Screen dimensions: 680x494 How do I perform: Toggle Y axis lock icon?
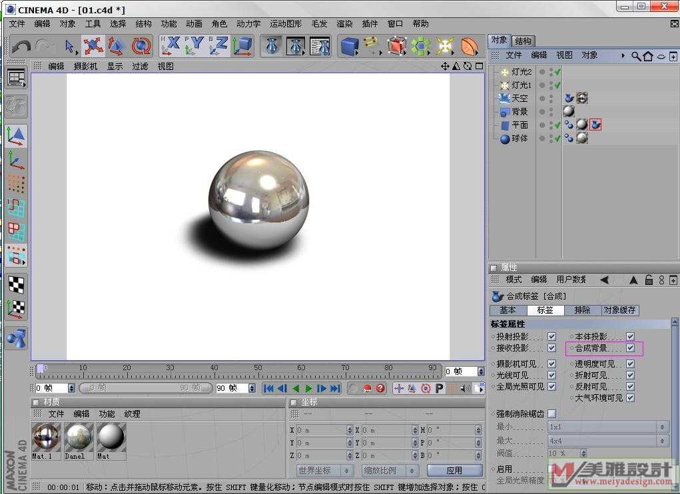(x=194, y=46)
